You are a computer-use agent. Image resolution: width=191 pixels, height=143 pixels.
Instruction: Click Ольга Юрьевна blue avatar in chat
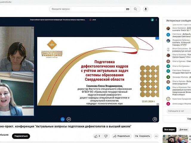pos(168,88)
